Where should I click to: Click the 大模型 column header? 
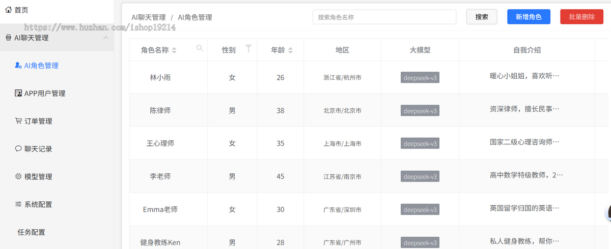(420, 50)
